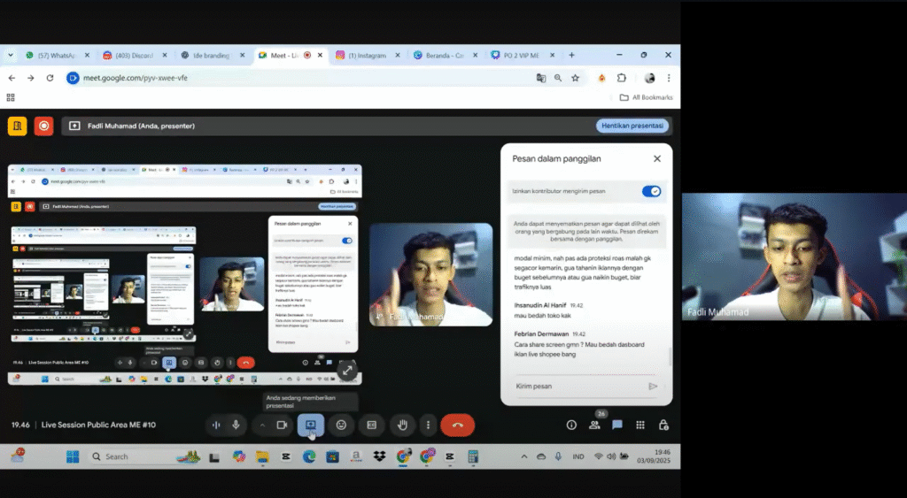
Task: Hang up with red leave call button
Action: click(x=457, y=425)
